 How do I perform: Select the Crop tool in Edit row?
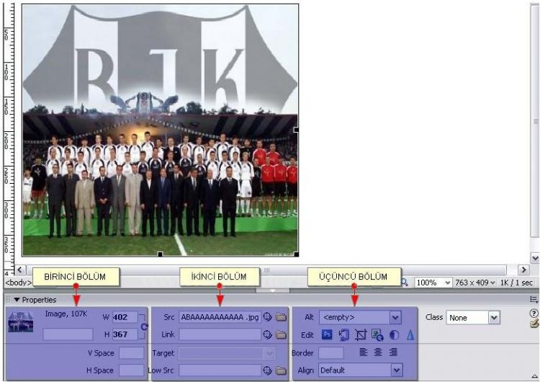tap(360, 334)
